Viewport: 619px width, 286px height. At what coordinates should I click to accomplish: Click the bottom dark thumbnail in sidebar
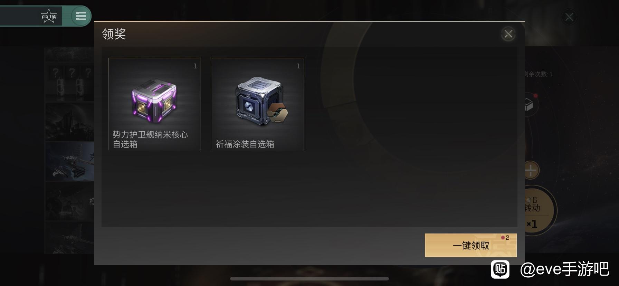70,238
